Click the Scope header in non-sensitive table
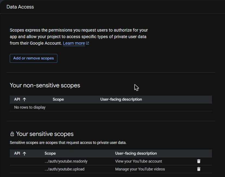 tap(58, 99)
